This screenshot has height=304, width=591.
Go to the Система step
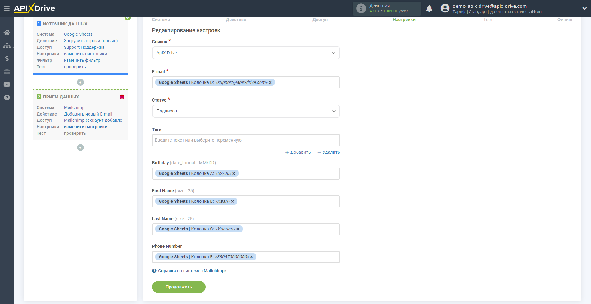click(x=161, y=20)
